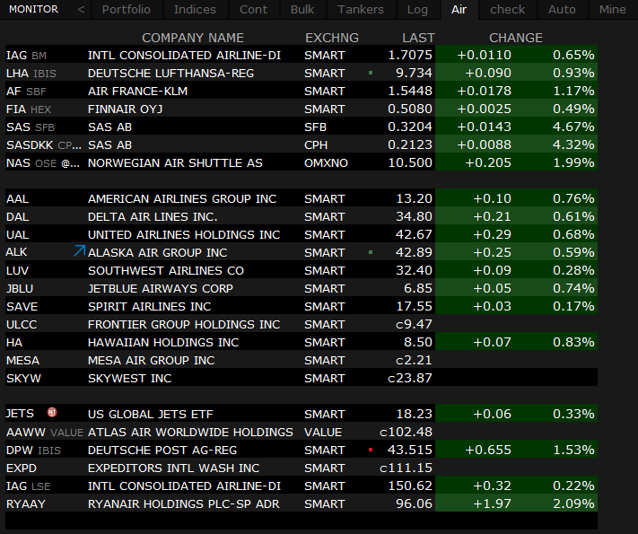Click ALASKA AIR GROUP INC name

[157, 252]
